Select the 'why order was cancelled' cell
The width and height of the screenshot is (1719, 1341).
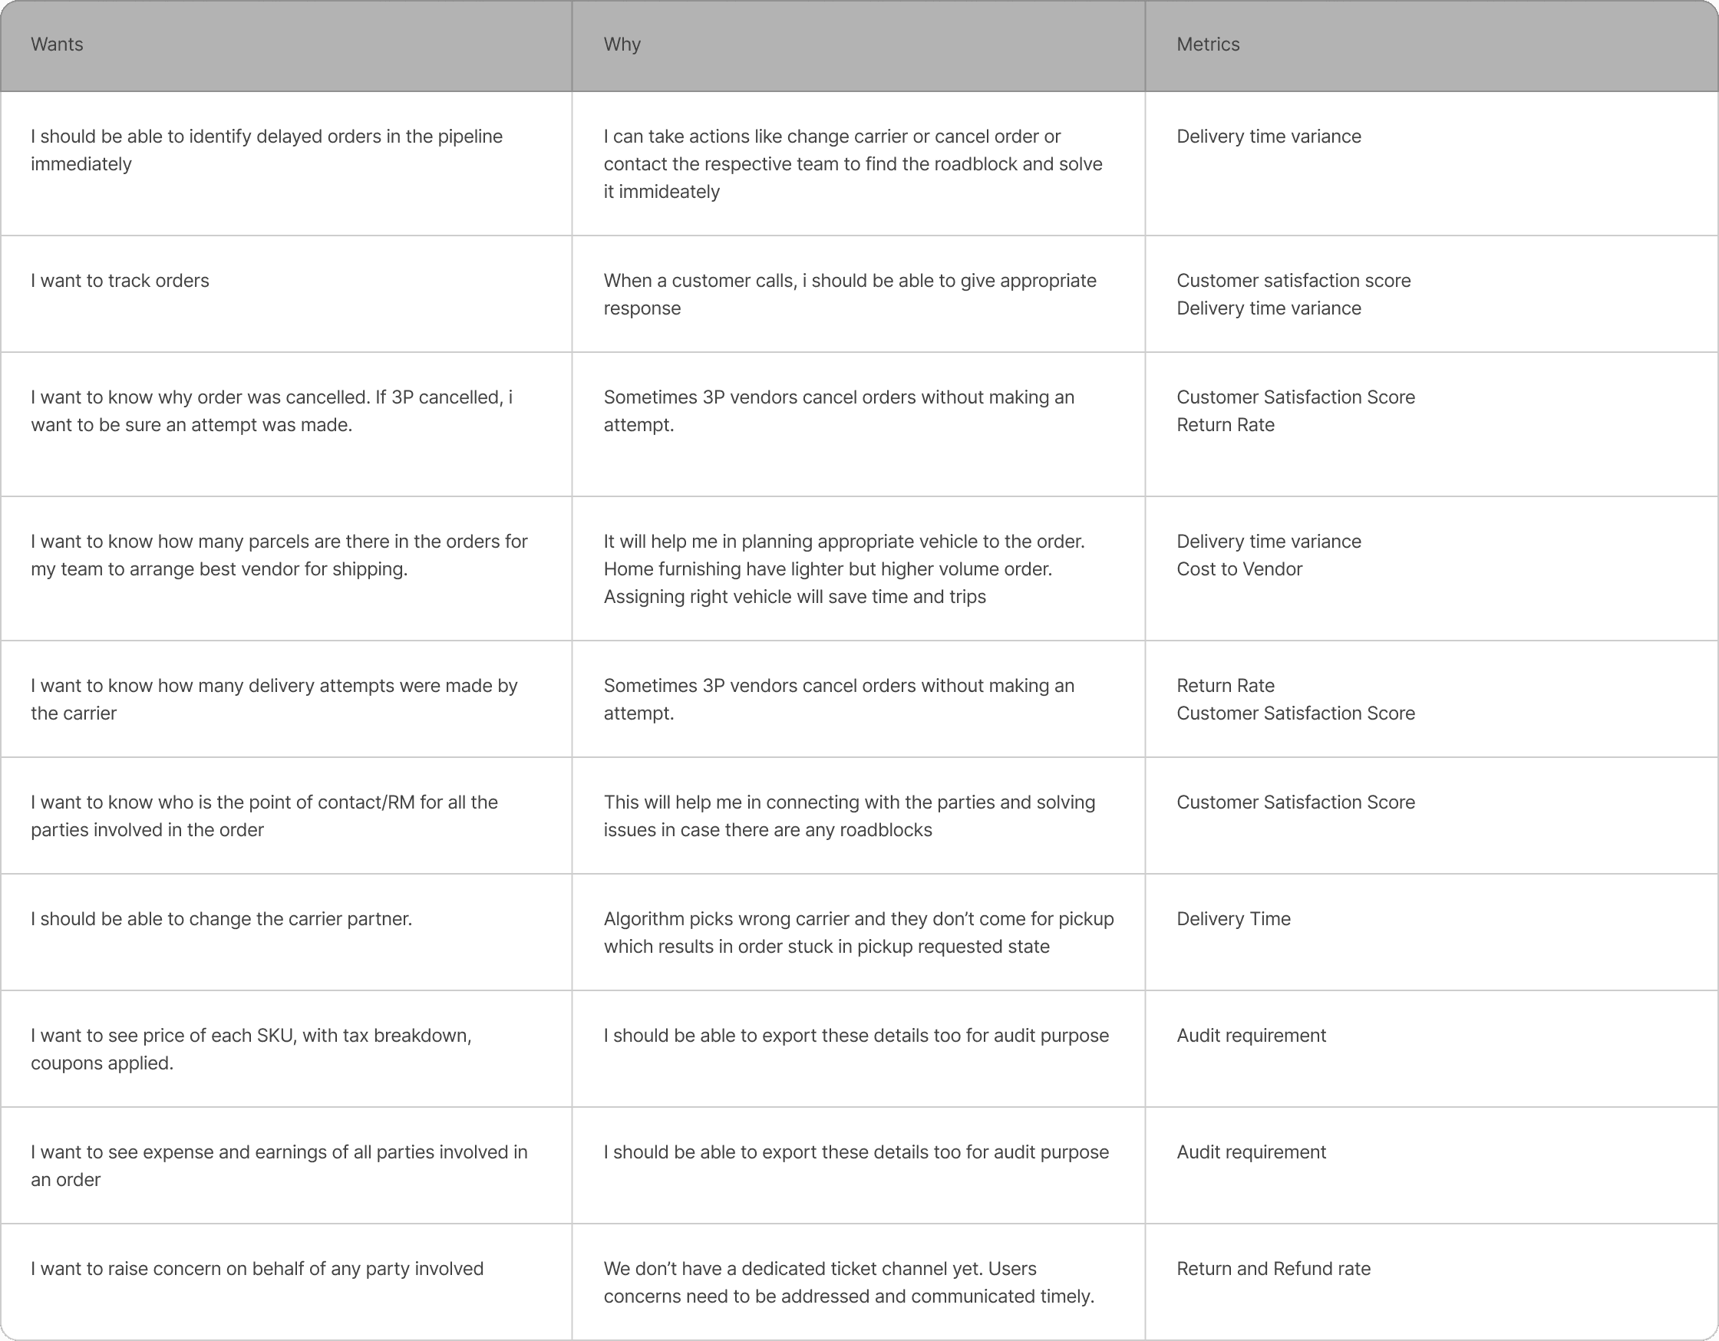coord(286,424)
